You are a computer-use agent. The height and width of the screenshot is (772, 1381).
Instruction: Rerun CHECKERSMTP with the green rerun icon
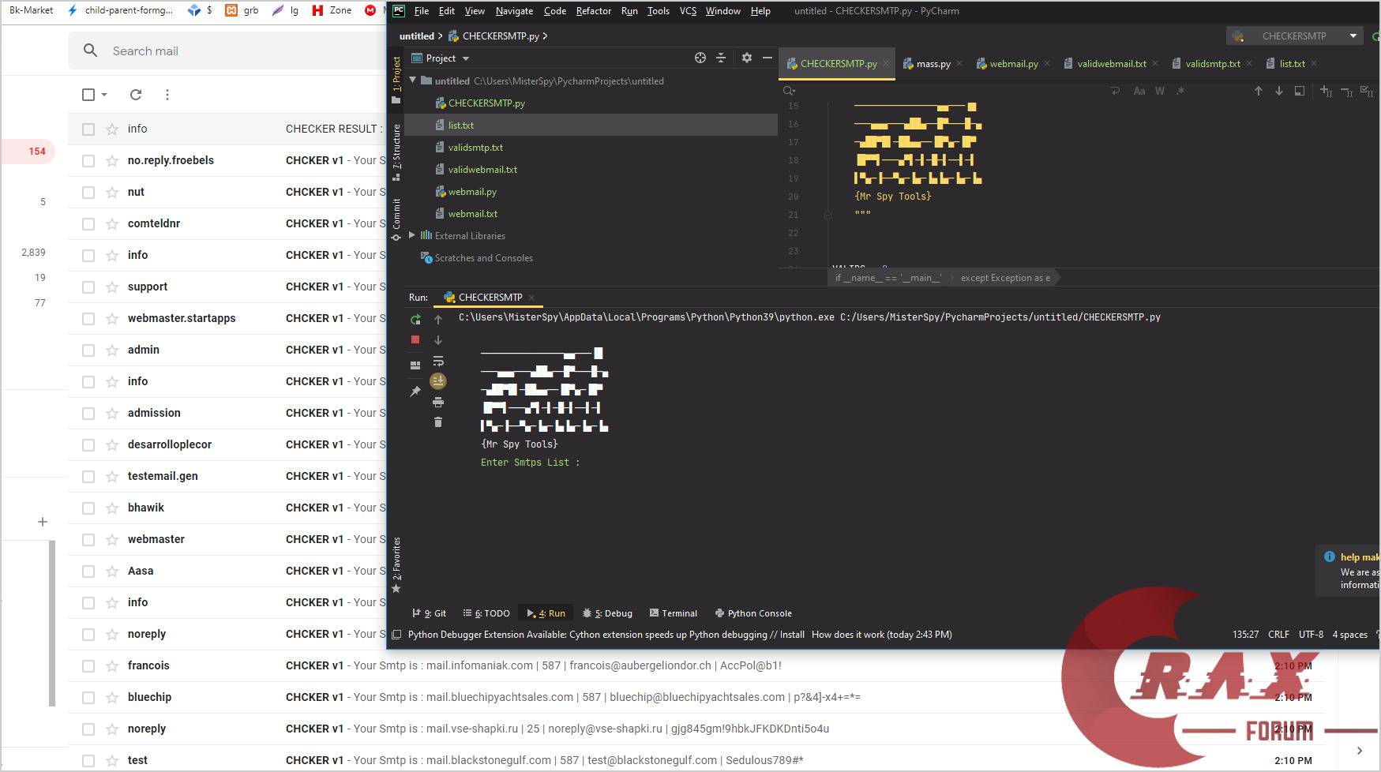pyautogui.click(x=415, y=320)
